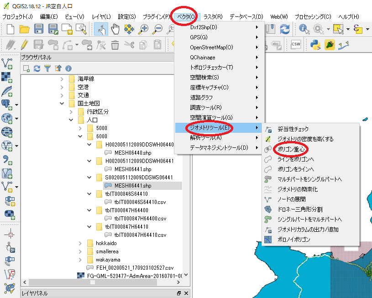This screenshot has width=372, height=298.
Task: Open project with the folder icon
Action: [x=24, y=29]
